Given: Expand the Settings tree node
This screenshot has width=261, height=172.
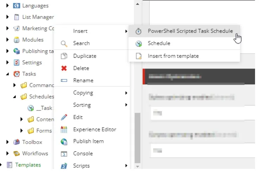Looking at the screenshot, I should [7, 63].
